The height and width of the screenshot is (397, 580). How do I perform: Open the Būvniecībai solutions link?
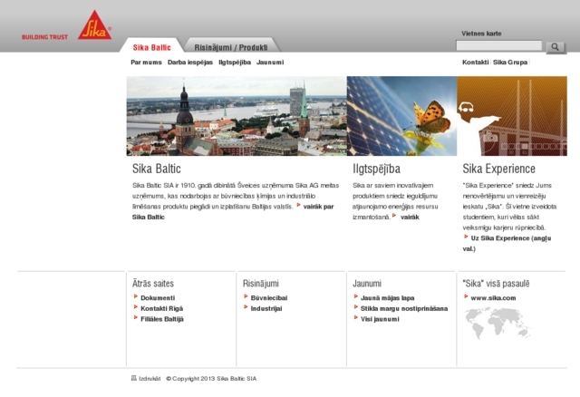pyautogui.click(x=269, y=298)
